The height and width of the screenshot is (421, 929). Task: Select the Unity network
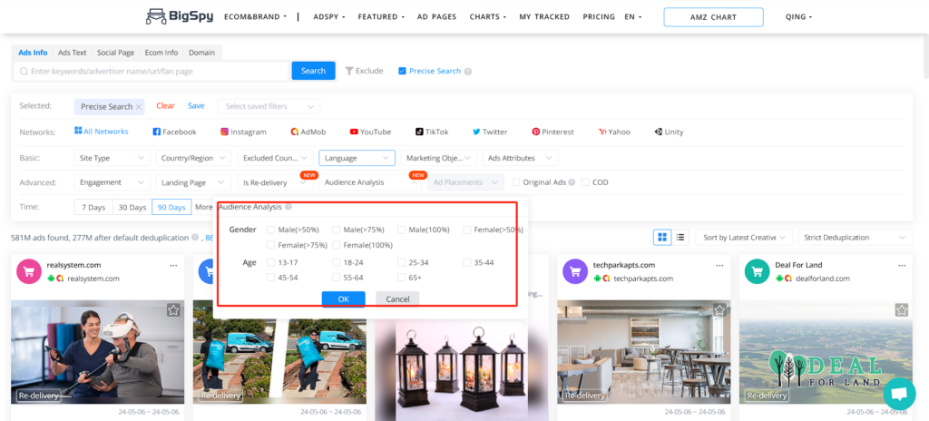[x=669, y=132]
